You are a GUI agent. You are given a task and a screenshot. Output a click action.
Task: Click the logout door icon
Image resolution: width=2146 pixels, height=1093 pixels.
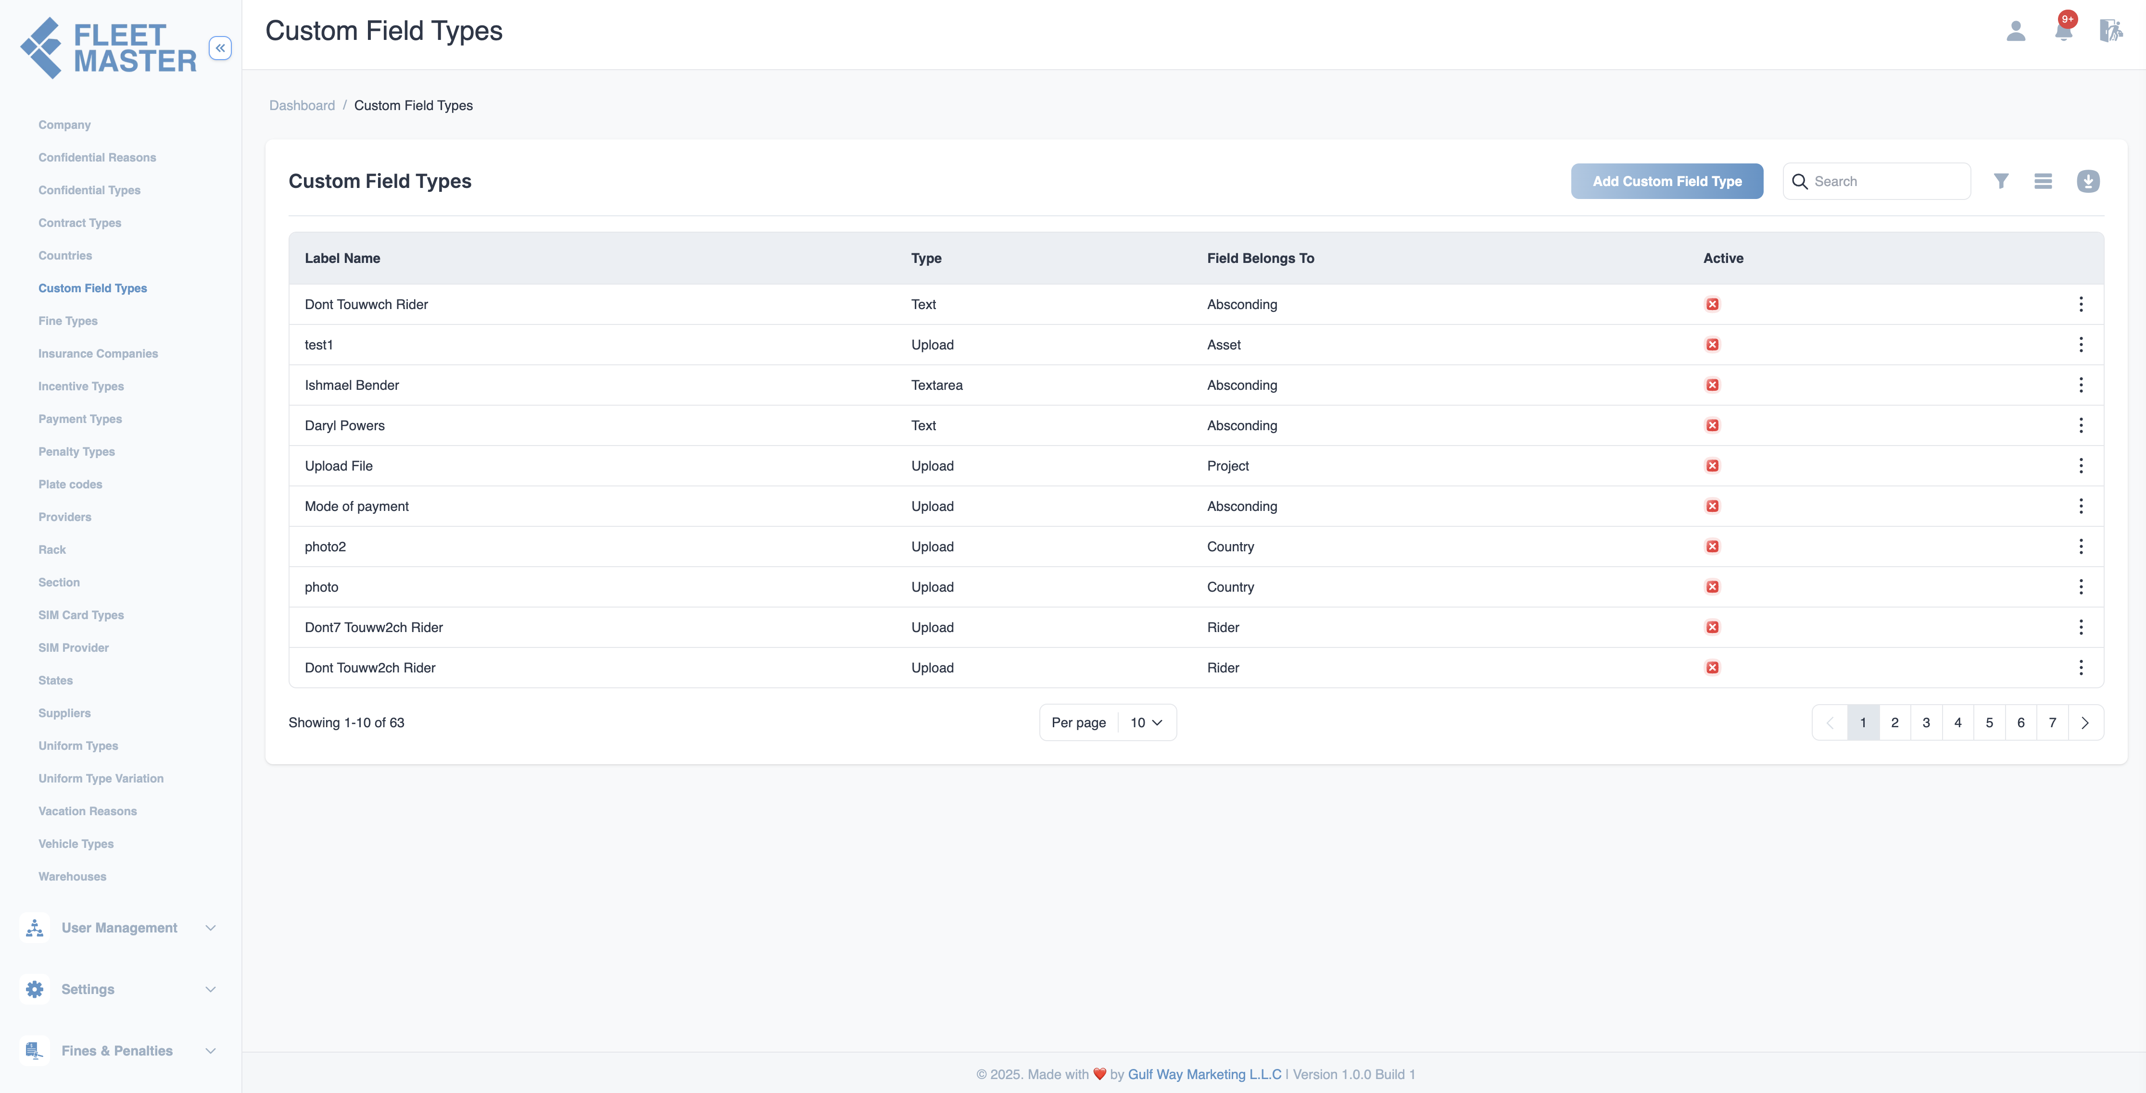2111,32
